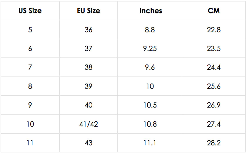Select the US size 11 cell

click(x=30, y=143)
